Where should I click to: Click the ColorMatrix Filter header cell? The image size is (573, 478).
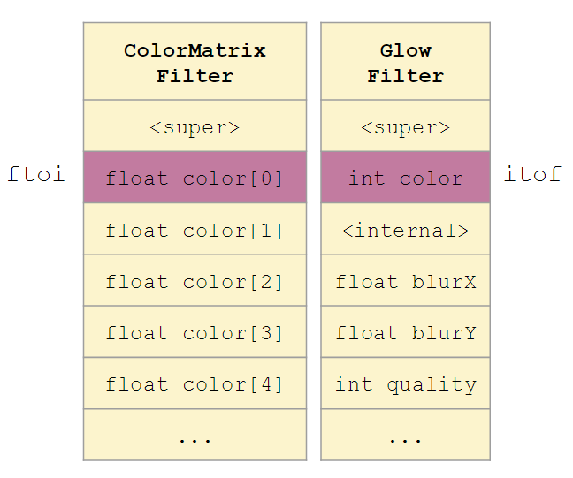pos(195,62)
